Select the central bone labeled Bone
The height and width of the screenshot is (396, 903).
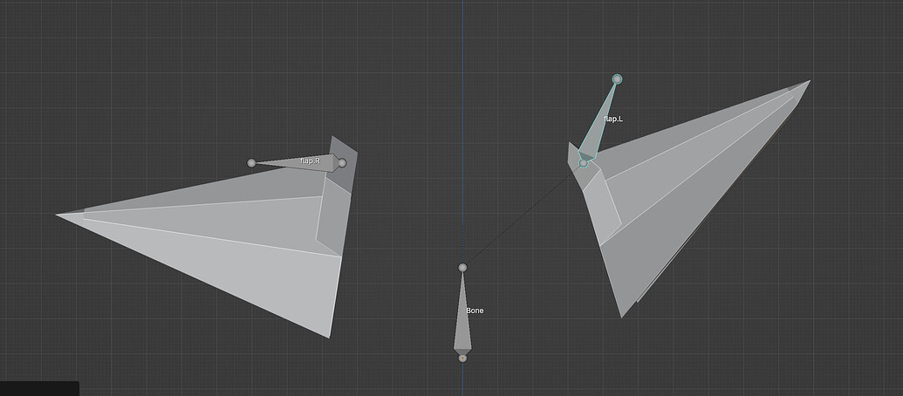coord(462,314)
